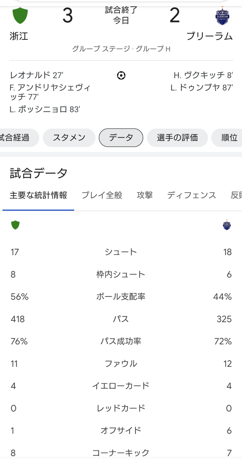Open the 選手の評価 chip
Image resolution: width=242 pixels, height=461 pixels.
coord(177,138)
